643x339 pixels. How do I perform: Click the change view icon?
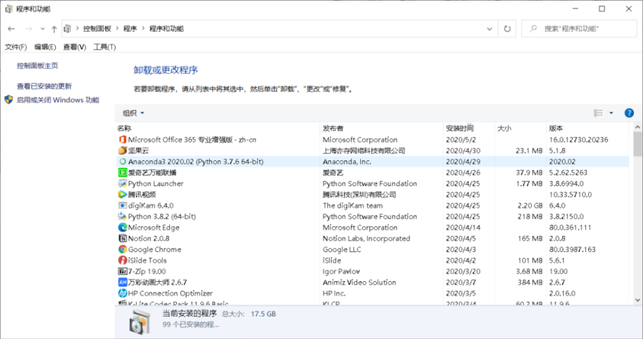coord(598,113)
